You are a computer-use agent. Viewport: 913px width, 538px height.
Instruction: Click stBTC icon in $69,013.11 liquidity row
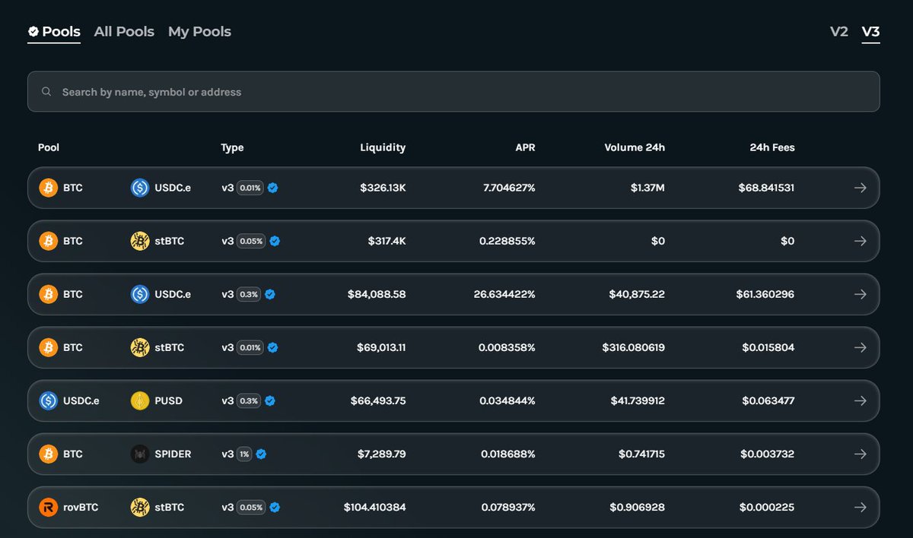pos(140,347)
